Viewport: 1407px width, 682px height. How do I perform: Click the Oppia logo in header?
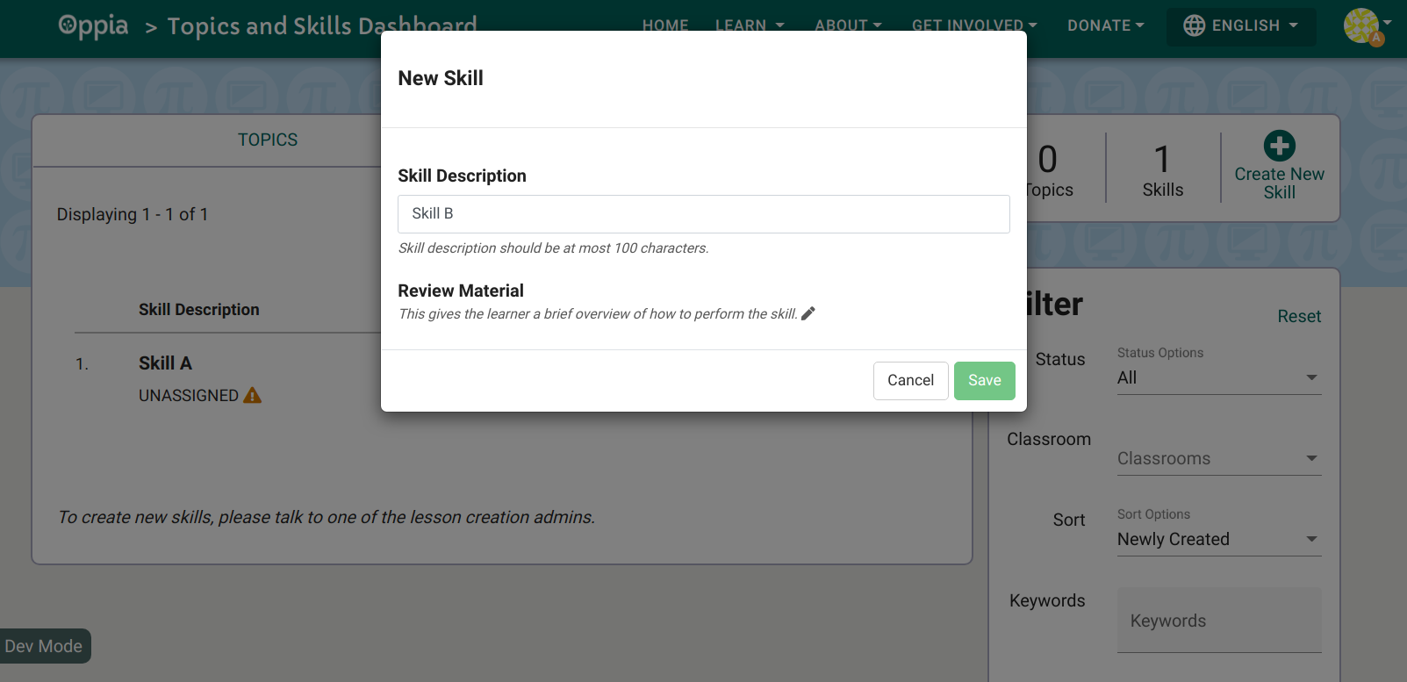click(93, 25)
